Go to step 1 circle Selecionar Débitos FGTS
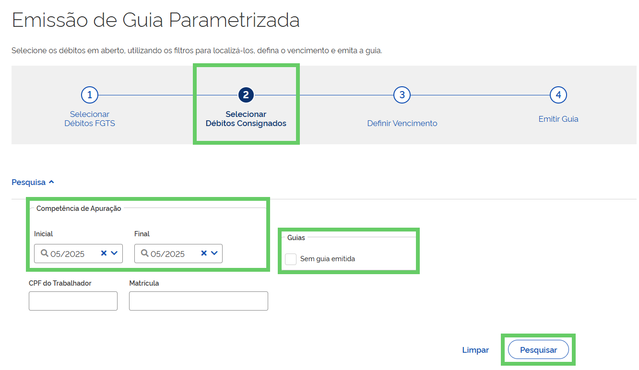 [90, 95]
